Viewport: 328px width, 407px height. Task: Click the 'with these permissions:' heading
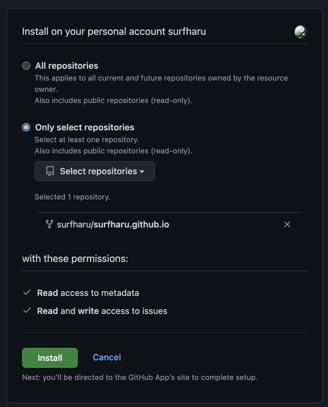pyautogui.click(x=75, y=259)
